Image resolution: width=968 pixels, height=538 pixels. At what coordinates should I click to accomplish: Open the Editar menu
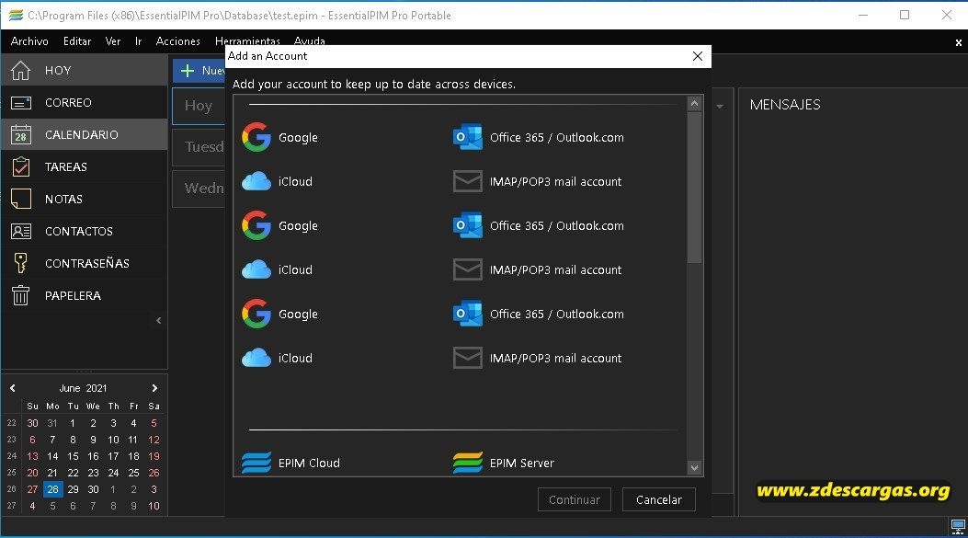[x=77, y=41]
